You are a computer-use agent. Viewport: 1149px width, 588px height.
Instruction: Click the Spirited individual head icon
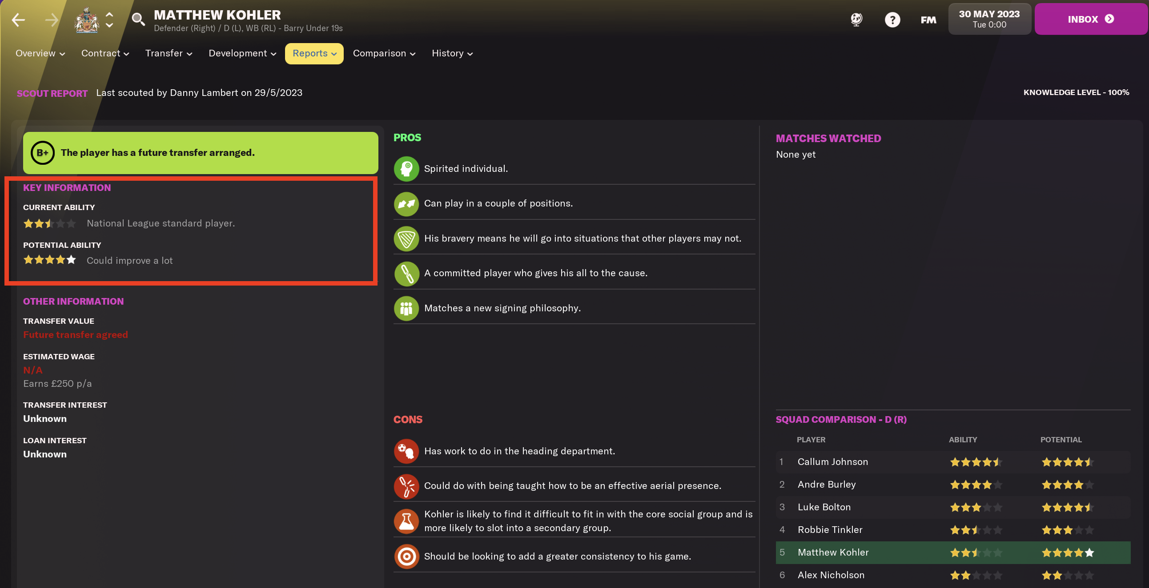pyautogui.click(x=406, y=169)
